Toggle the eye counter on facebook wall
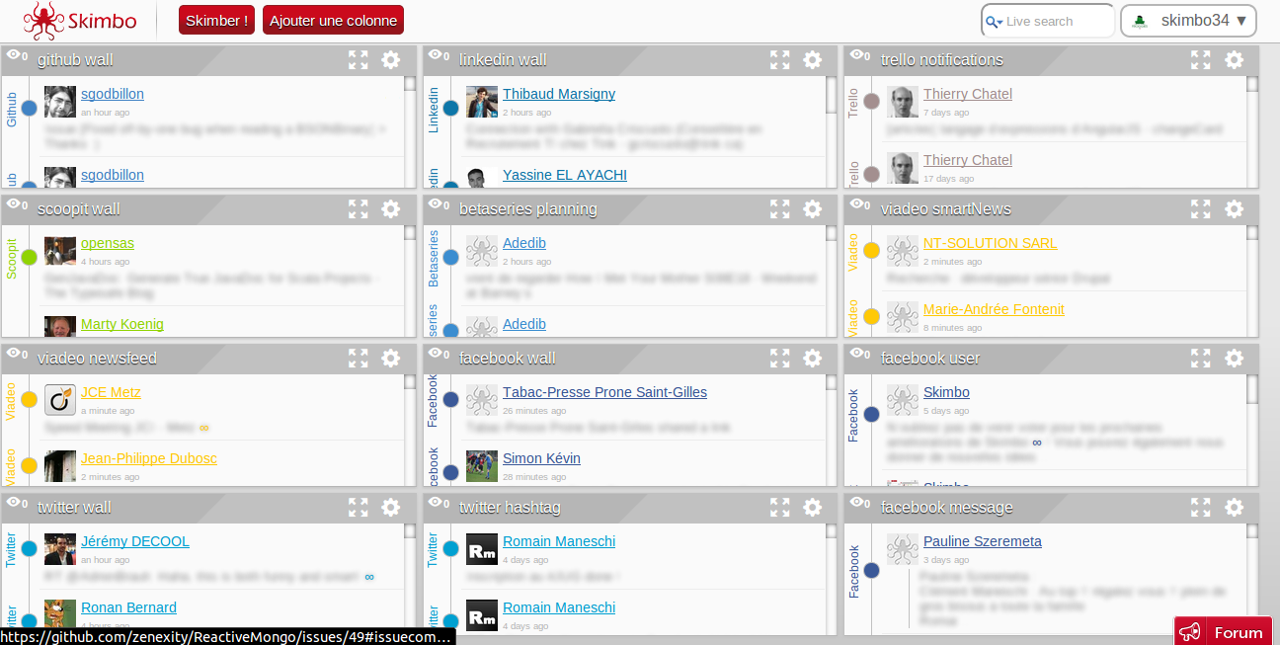Screen dimensions: 1280x645 439,355
